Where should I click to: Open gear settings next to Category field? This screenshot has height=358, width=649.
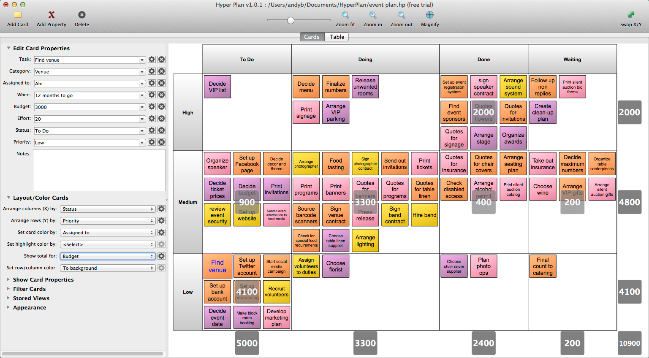point(152,71)
